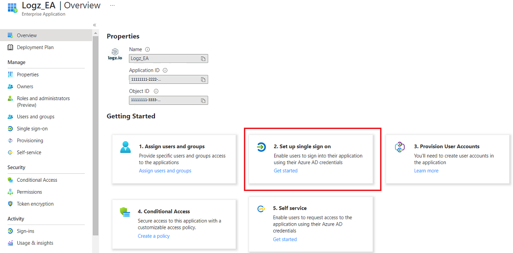Click the Owners people icon
The height and width of the screenshot is (253, 513).
coord(10,87)
